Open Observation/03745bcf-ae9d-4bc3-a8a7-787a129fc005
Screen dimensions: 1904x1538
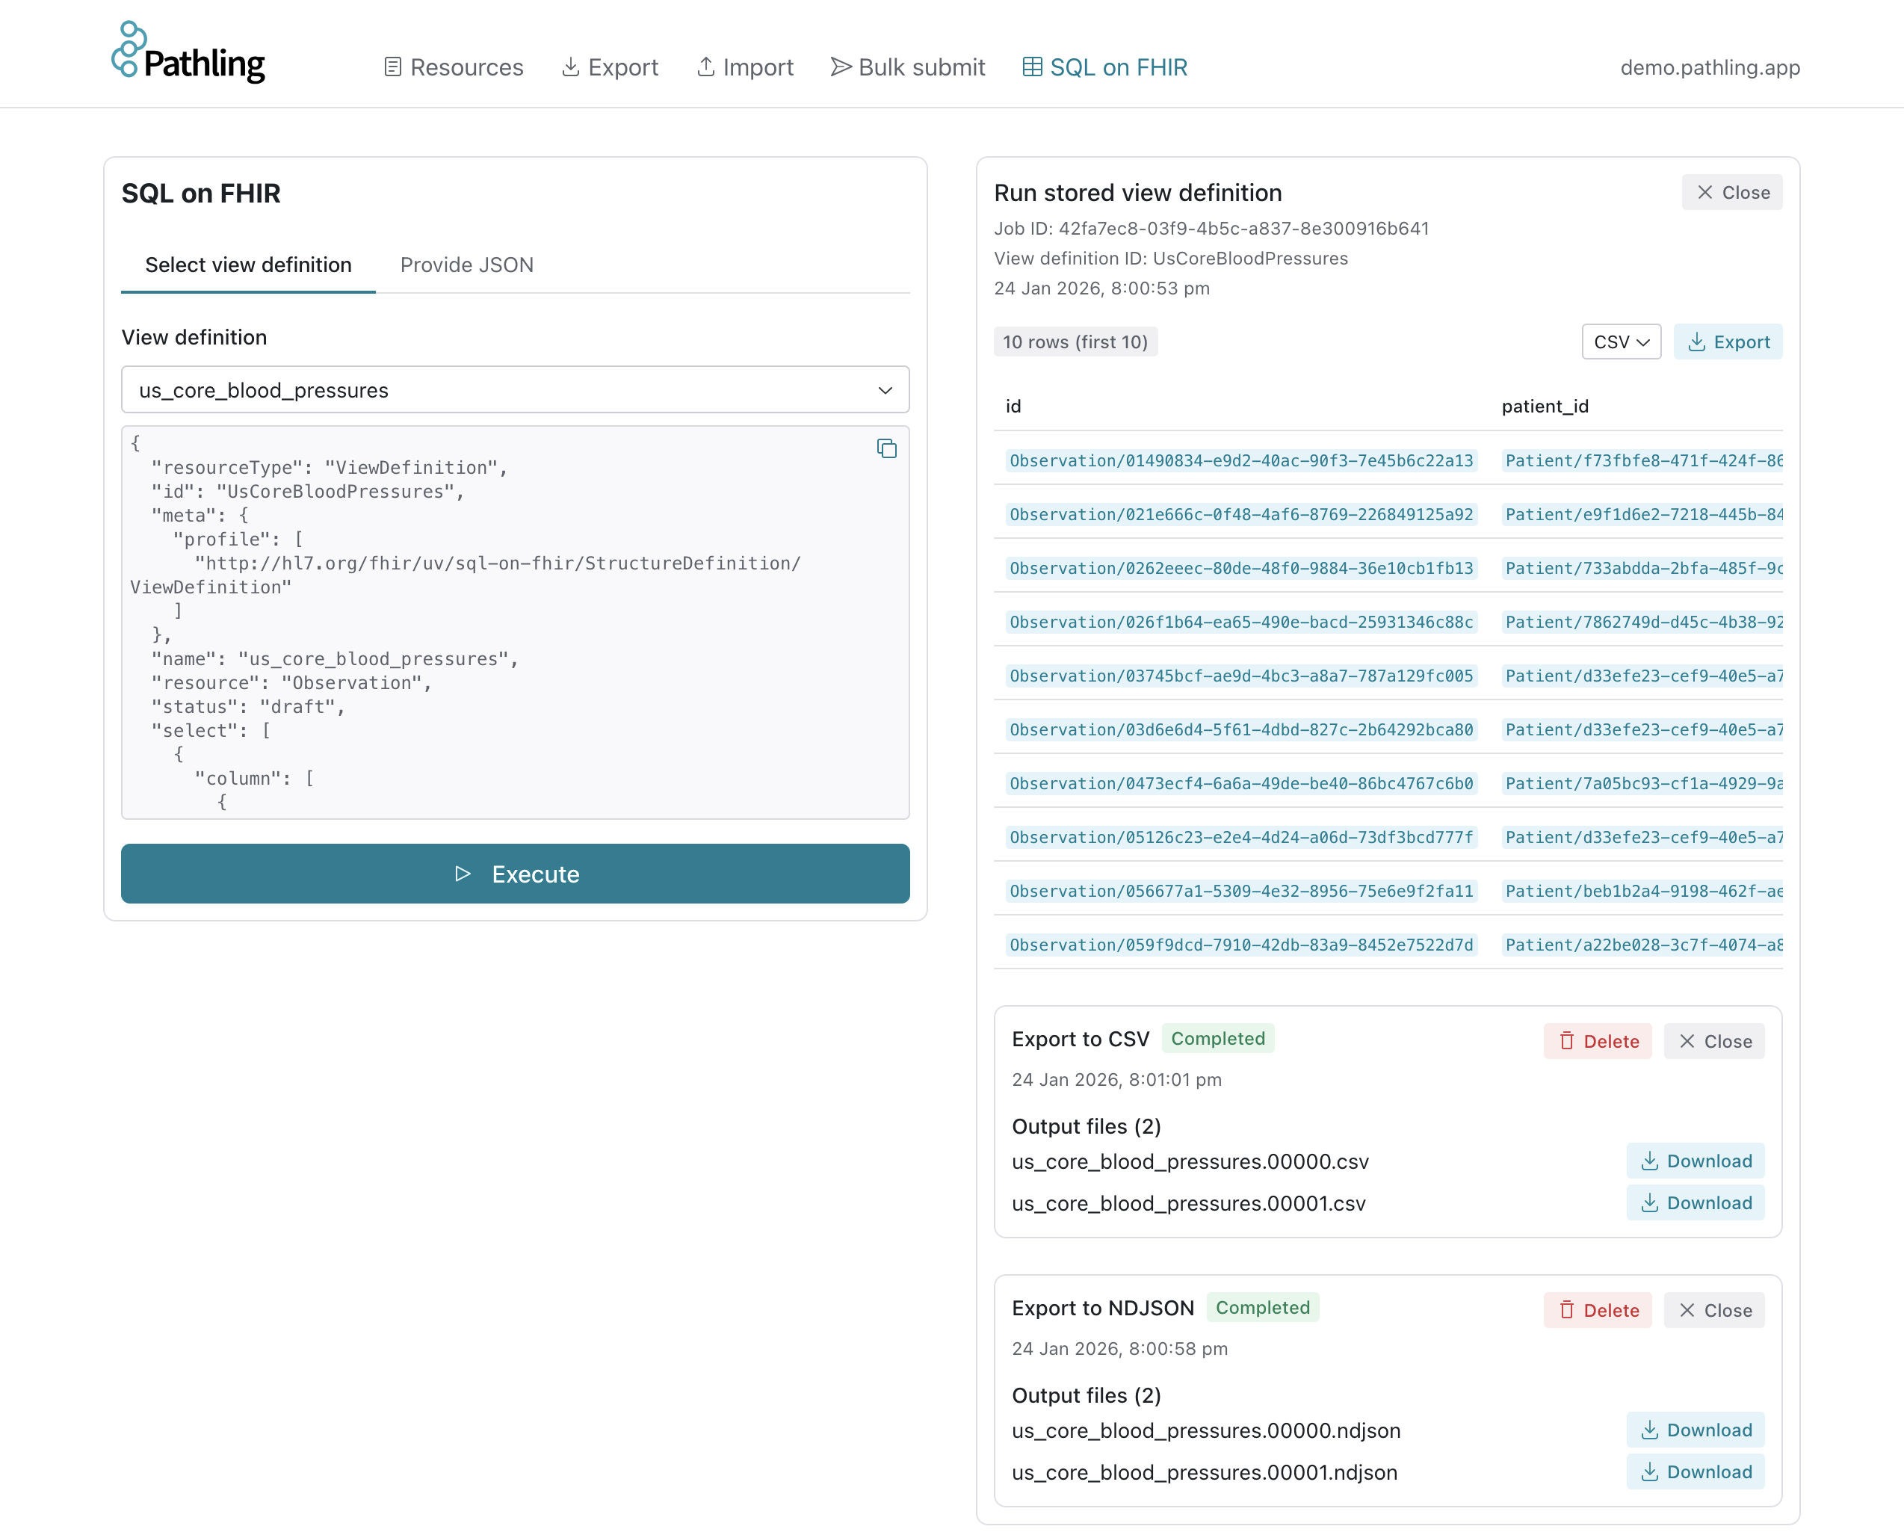pos(1241,676)
